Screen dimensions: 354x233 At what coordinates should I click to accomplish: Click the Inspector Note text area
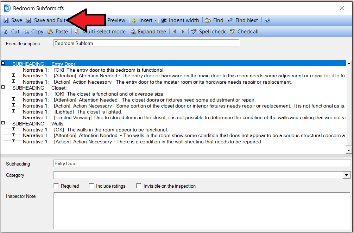202,211
